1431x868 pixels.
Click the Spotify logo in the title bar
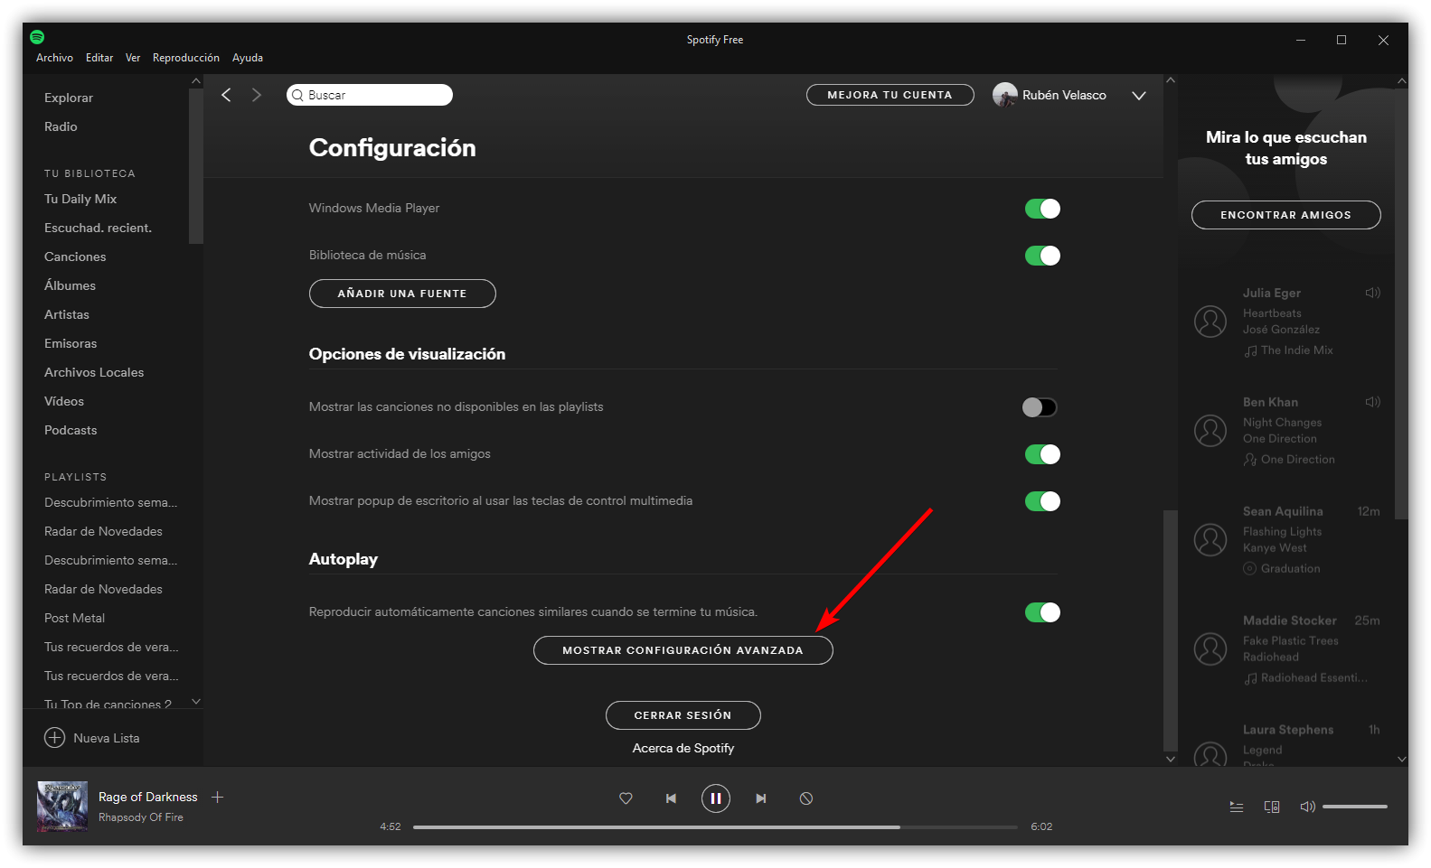37,37
